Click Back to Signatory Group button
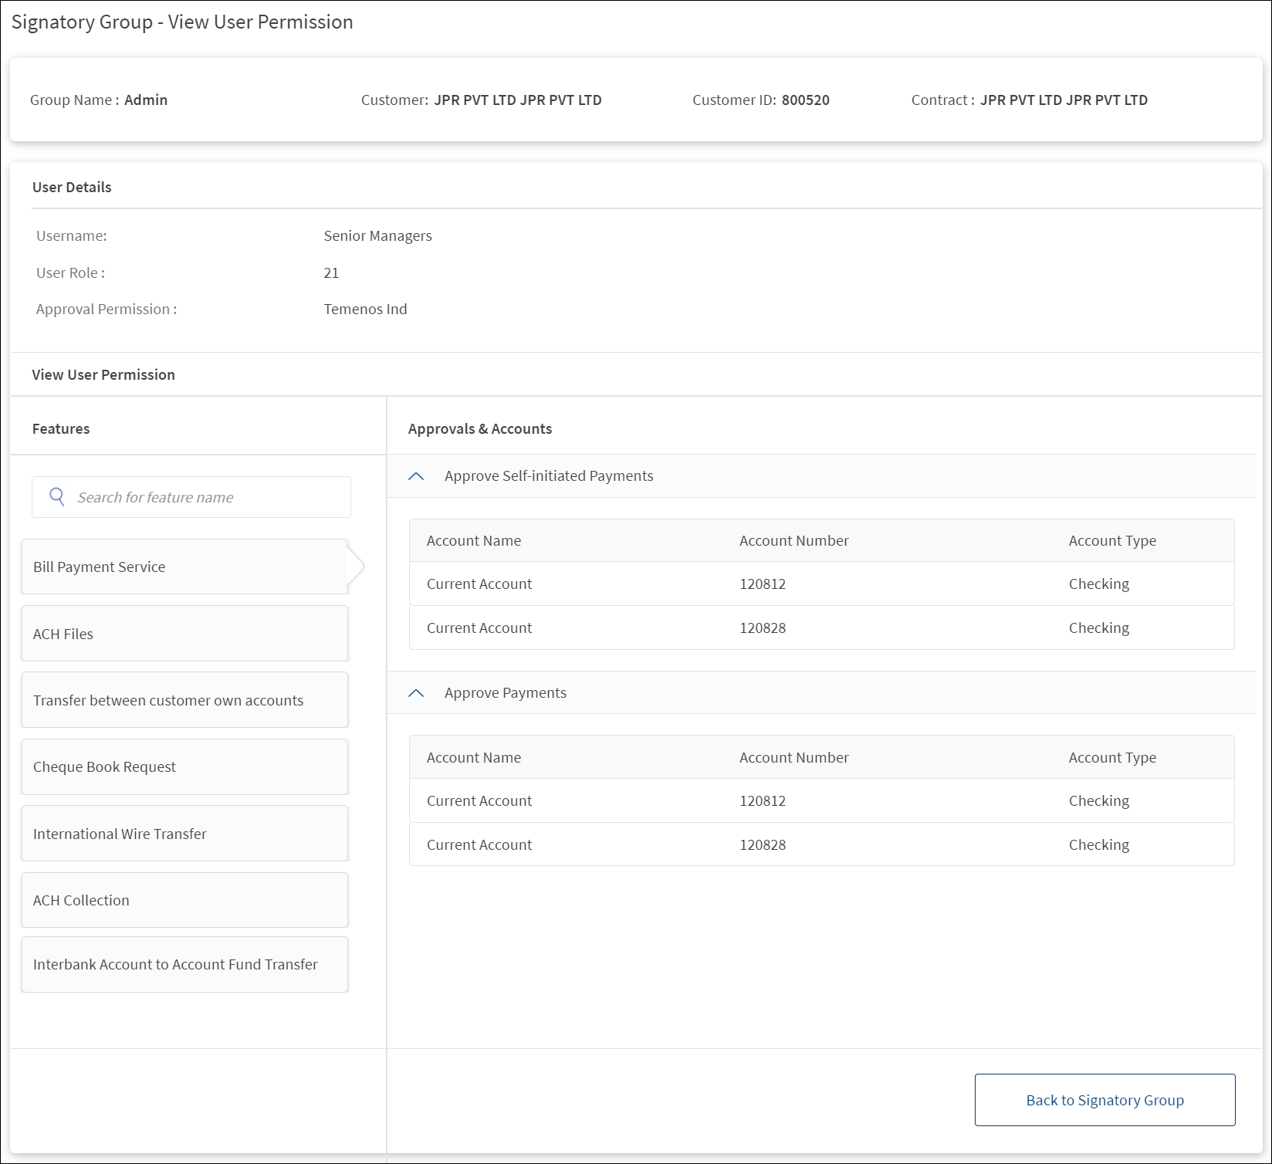This screenshot has width=1272, height=1164. coord(1105,1100)
